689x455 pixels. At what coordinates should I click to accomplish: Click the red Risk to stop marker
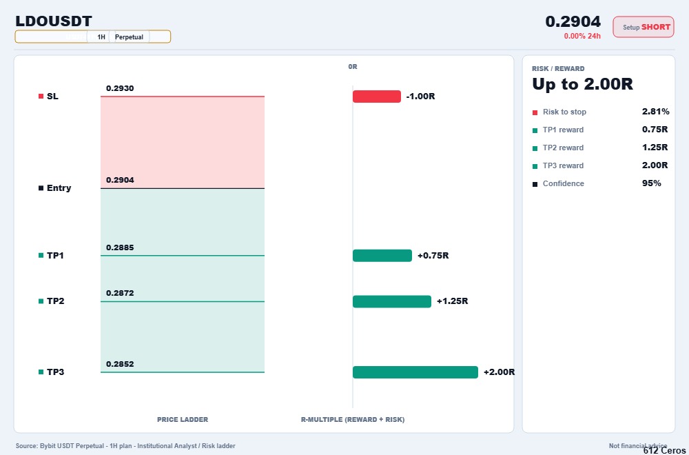pyautogui.click(x=535, y=112)
